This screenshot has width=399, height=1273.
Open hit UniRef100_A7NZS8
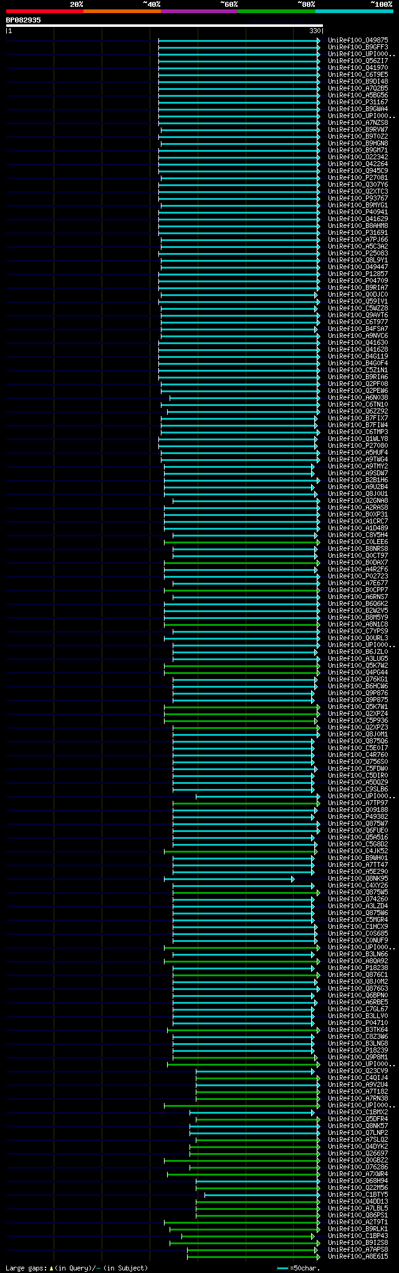(358, 122)
